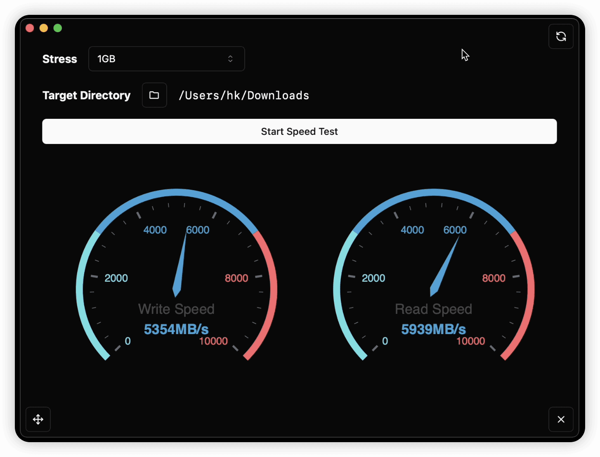
Task: Select the 5939MB/s read speed value
Action: [433, 329]
